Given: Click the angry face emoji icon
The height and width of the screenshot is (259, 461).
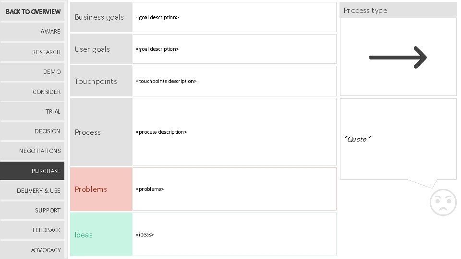Looking at the screenshot, I should 443,202.
